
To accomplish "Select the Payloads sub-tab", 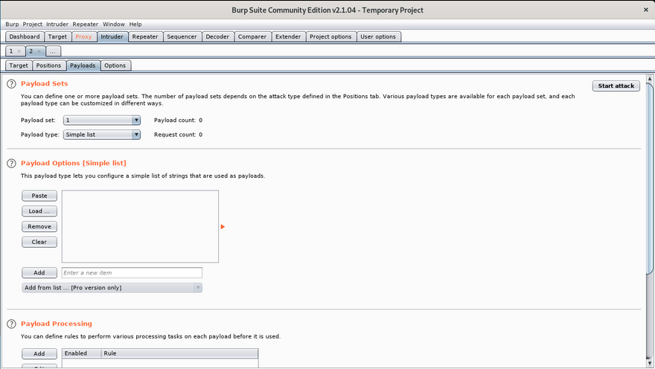I will pyautogui.click(x=83, y=65).
